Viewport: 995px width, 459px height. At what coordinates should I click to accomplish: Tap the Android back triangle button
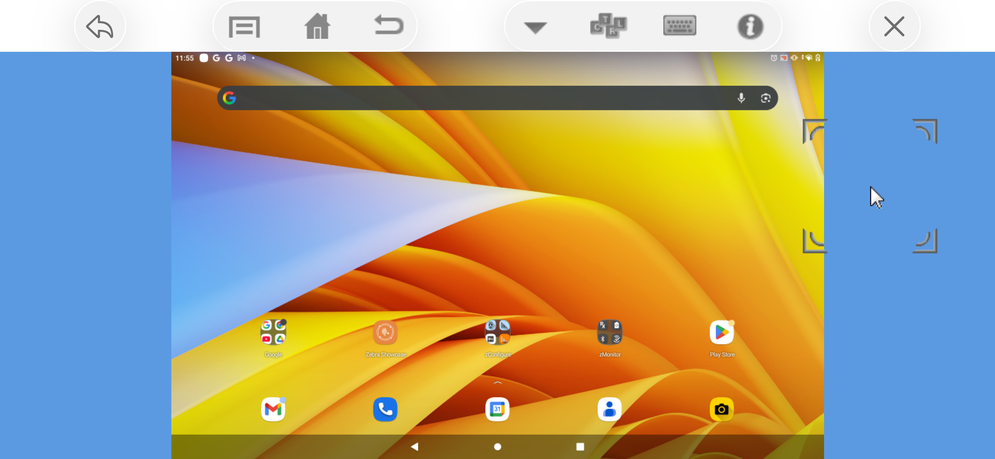coord(415,446)
